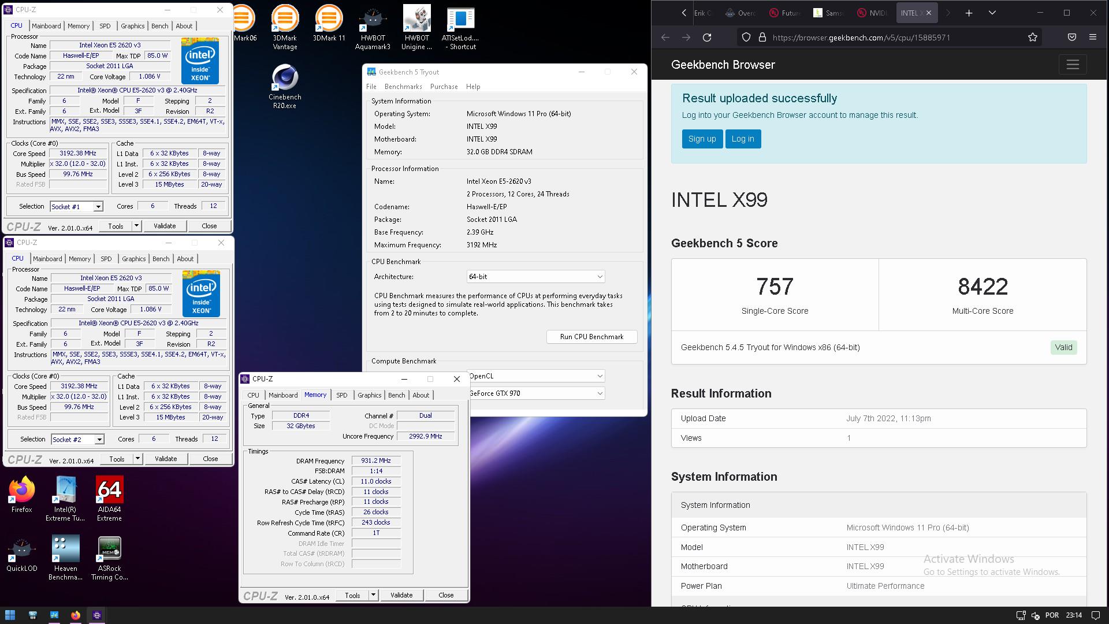Click the 8422 Multi-Core Score value

pyautogui.click(x=983, y=287)
